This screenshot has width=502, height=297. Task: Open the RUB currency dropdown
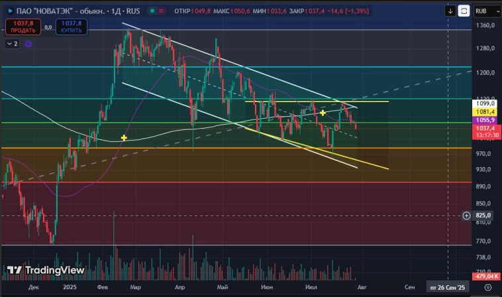pos(487,11)
